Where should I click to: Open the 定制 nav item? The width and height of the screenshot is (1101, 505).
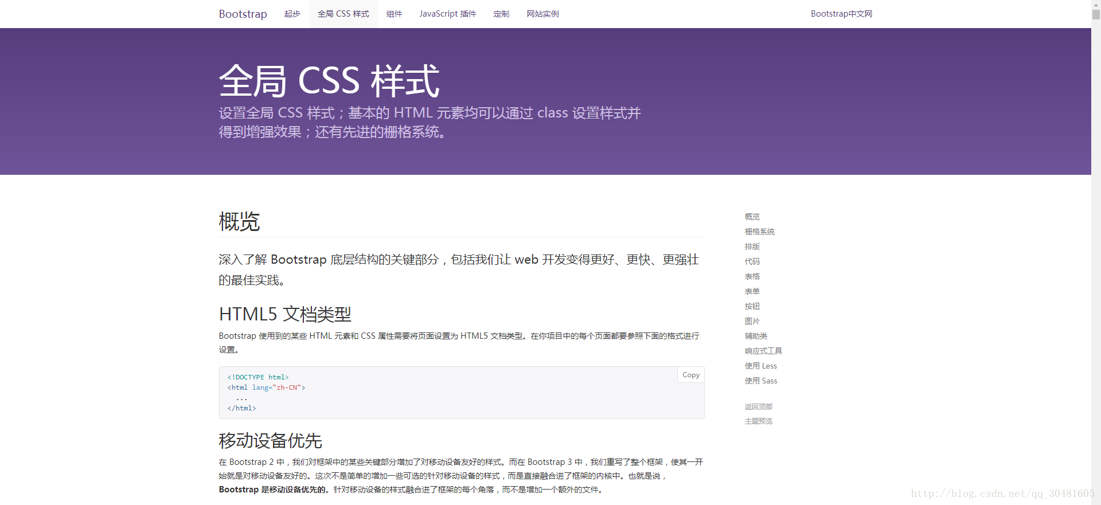[501, 14]
